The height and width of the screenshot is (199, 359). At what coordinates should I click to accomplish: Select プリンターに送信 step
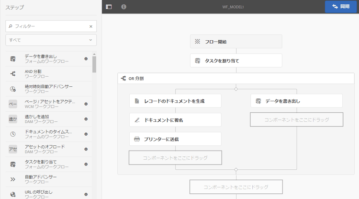175,139
